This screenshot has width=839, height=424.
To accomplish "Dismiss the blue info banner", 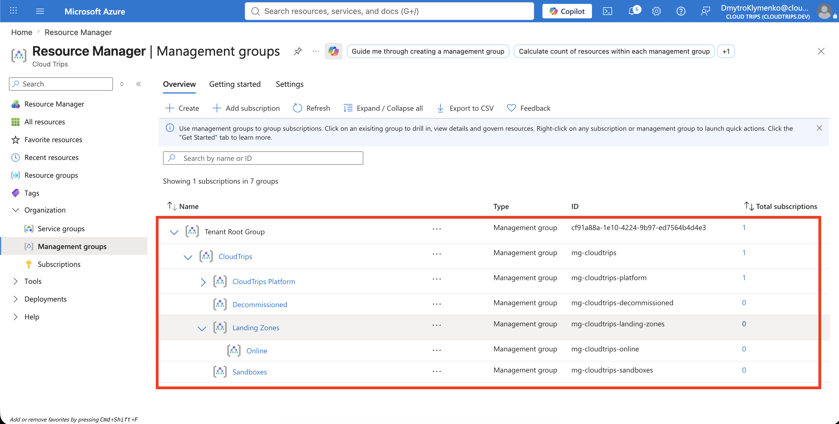I will coord(819,128).
